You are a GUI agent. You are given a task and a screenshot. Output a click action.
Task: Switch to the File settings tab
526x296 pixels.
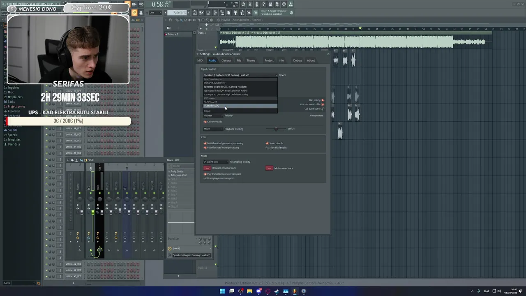(239, 60)
